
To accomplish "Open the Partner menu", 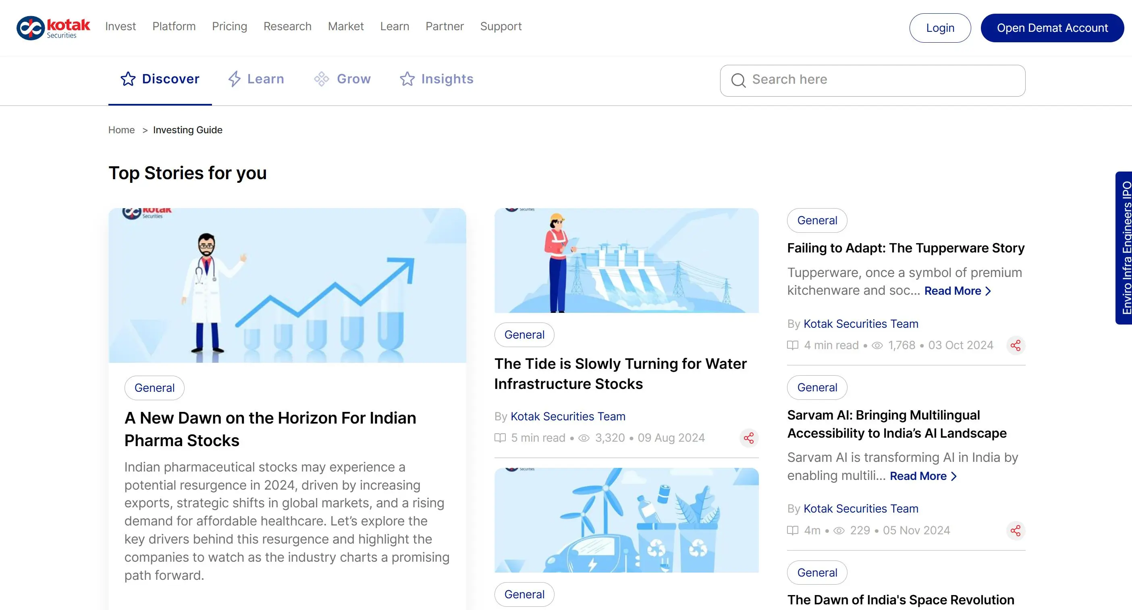I will (x=445, y=26).
